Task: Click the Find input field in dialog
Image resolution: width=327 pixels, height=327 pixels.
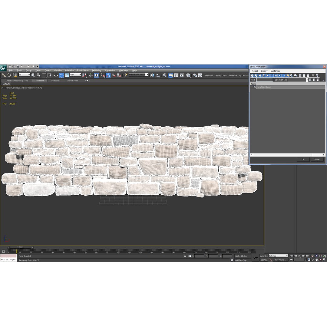Action: [x=264, y=80]
